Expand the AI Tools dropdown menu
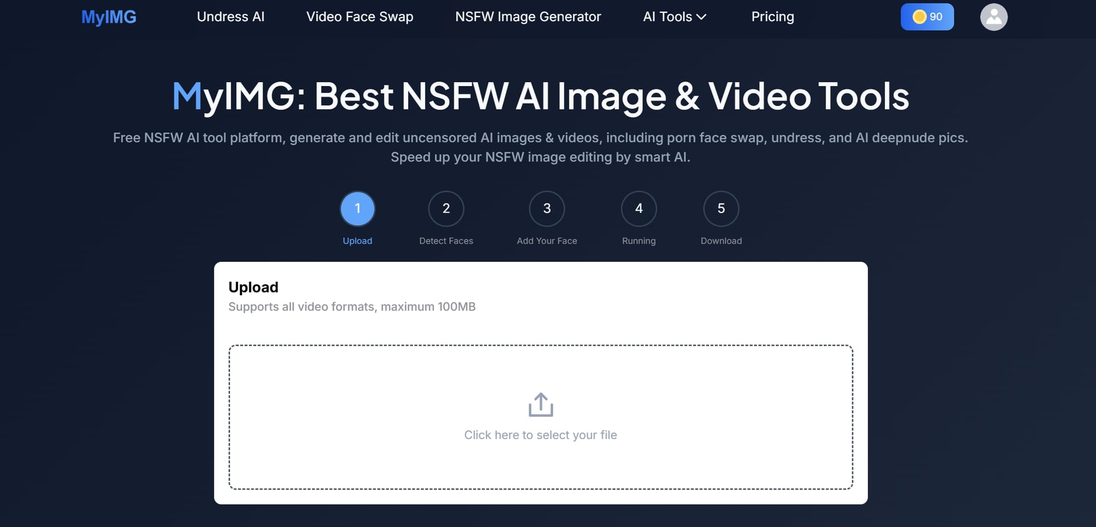Image resolution: width=1096 pixels, height=527 pixels. click(x=667, y=17)
